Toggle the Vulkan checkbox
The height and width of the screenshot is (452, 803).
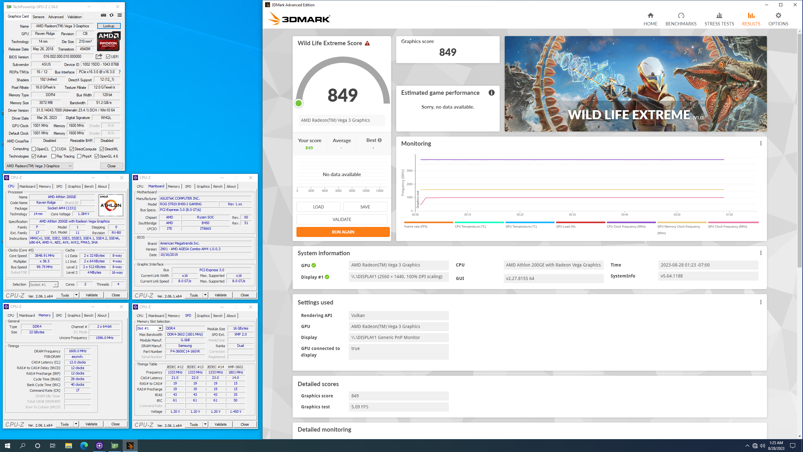[34, 156]
